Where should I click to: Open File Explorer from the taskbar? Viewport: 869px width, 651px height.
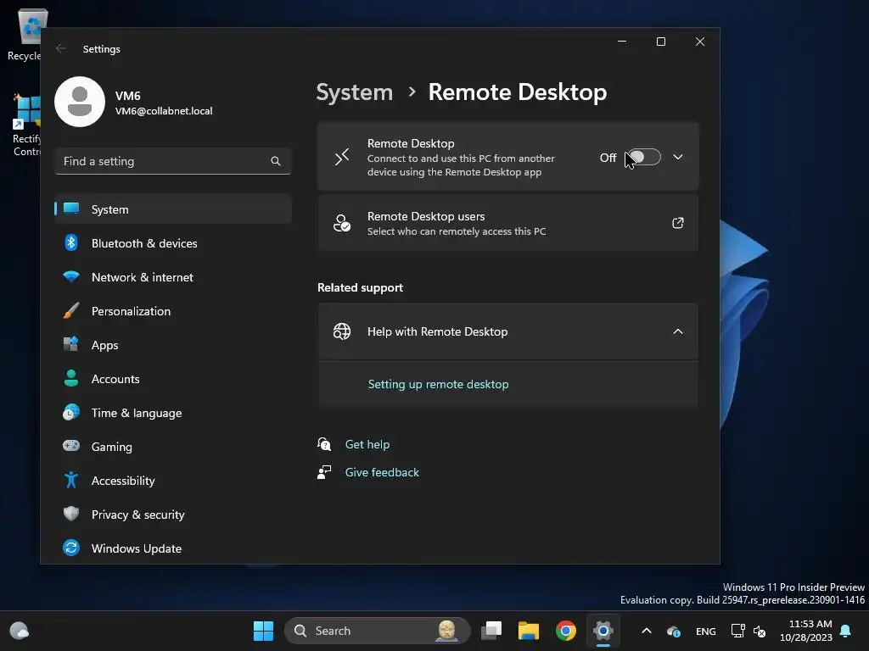click(528, 631)
